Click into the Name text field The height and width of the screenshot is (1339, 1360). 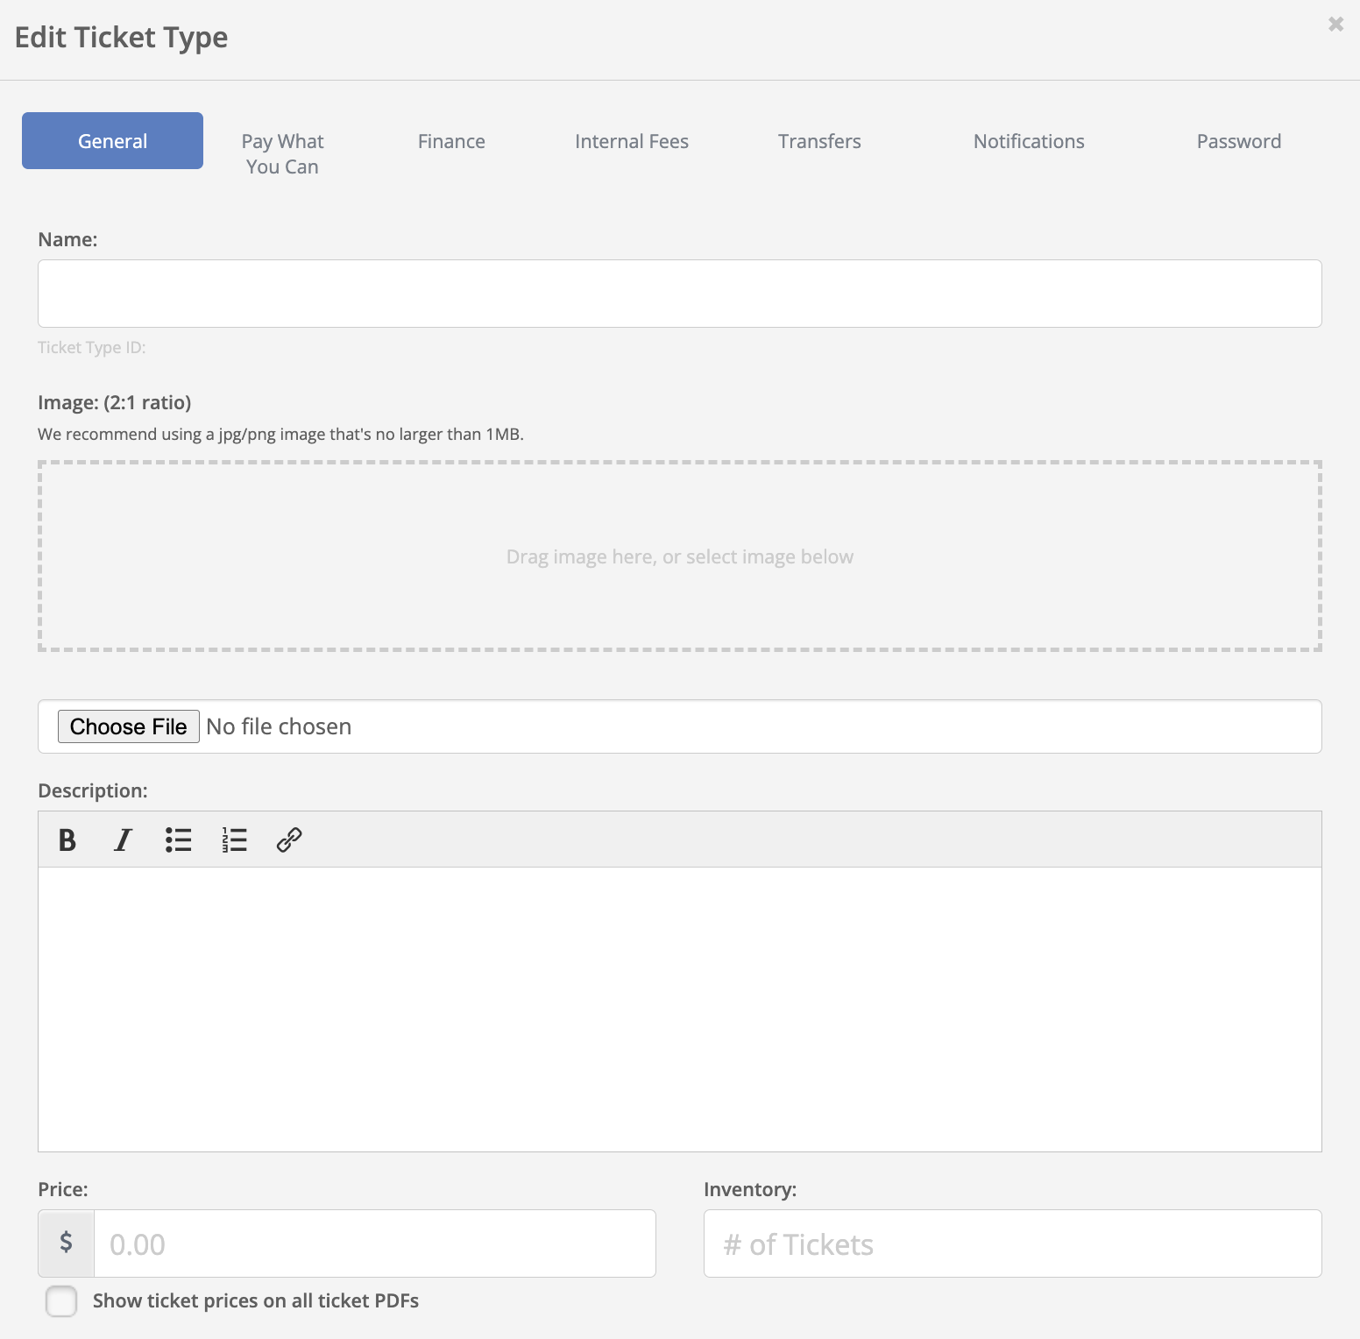679,294
